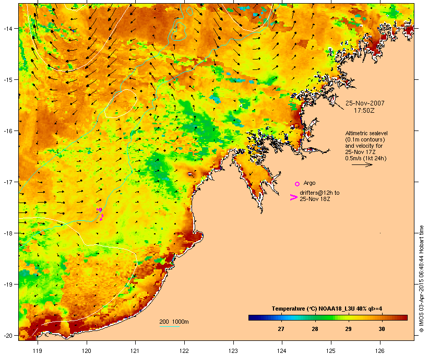Image resolution: width=428 pixels, height=355 pixels.
Task: Click the 126 longitude axis label
Action: pyautogui.click(x=379, y=351)
